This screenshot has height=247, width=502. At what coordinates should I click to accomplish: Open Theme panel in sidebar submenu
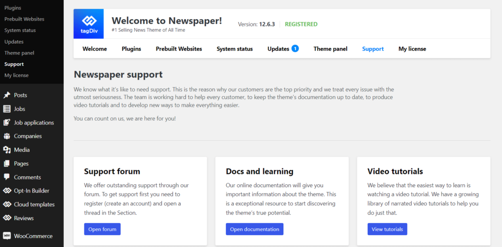(19, 53)
